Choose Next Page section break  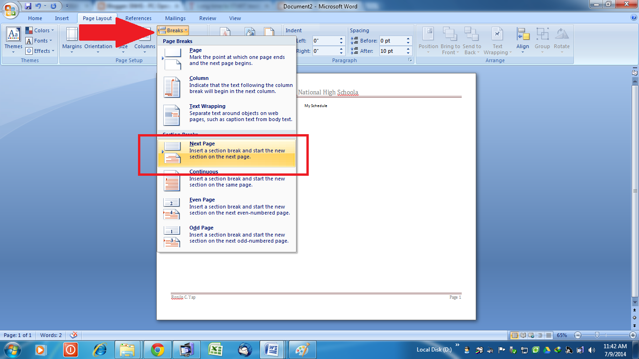pyautogui.click(x=227, y=153)
